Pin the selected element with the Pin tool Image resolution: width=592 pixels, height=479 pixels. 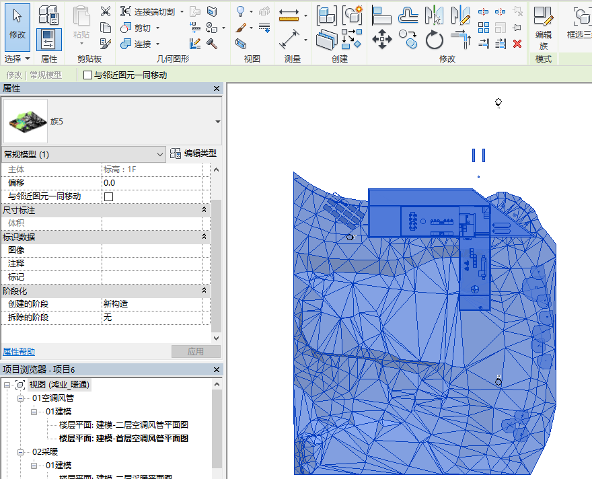(x=517, y=28)
